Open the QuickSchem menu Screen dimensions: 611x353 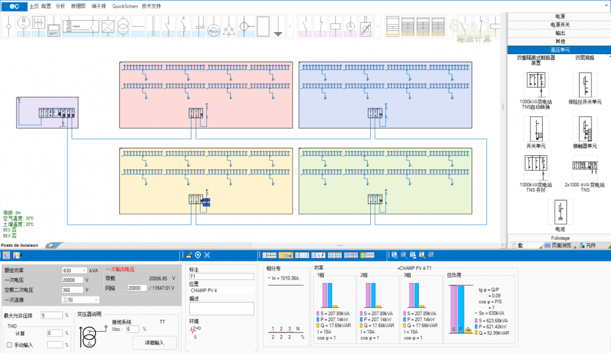125,5
